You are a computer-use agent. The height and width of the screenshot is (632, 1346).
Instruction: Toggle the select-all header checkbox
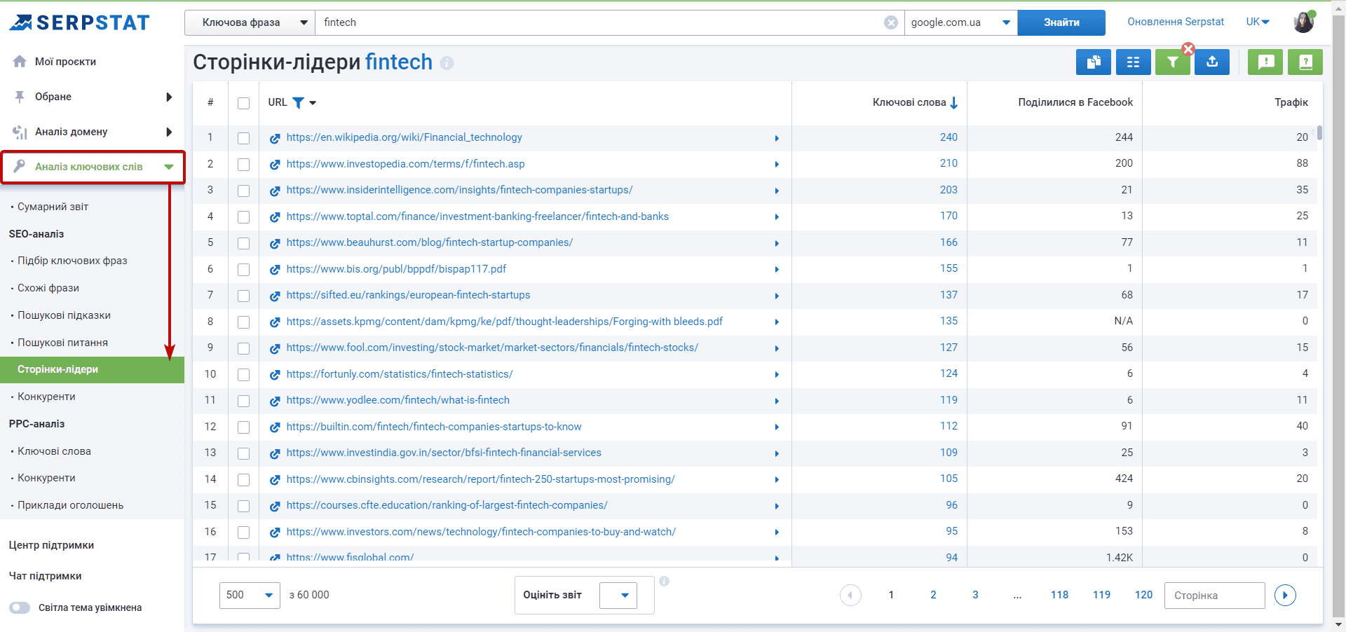(243, 103)
